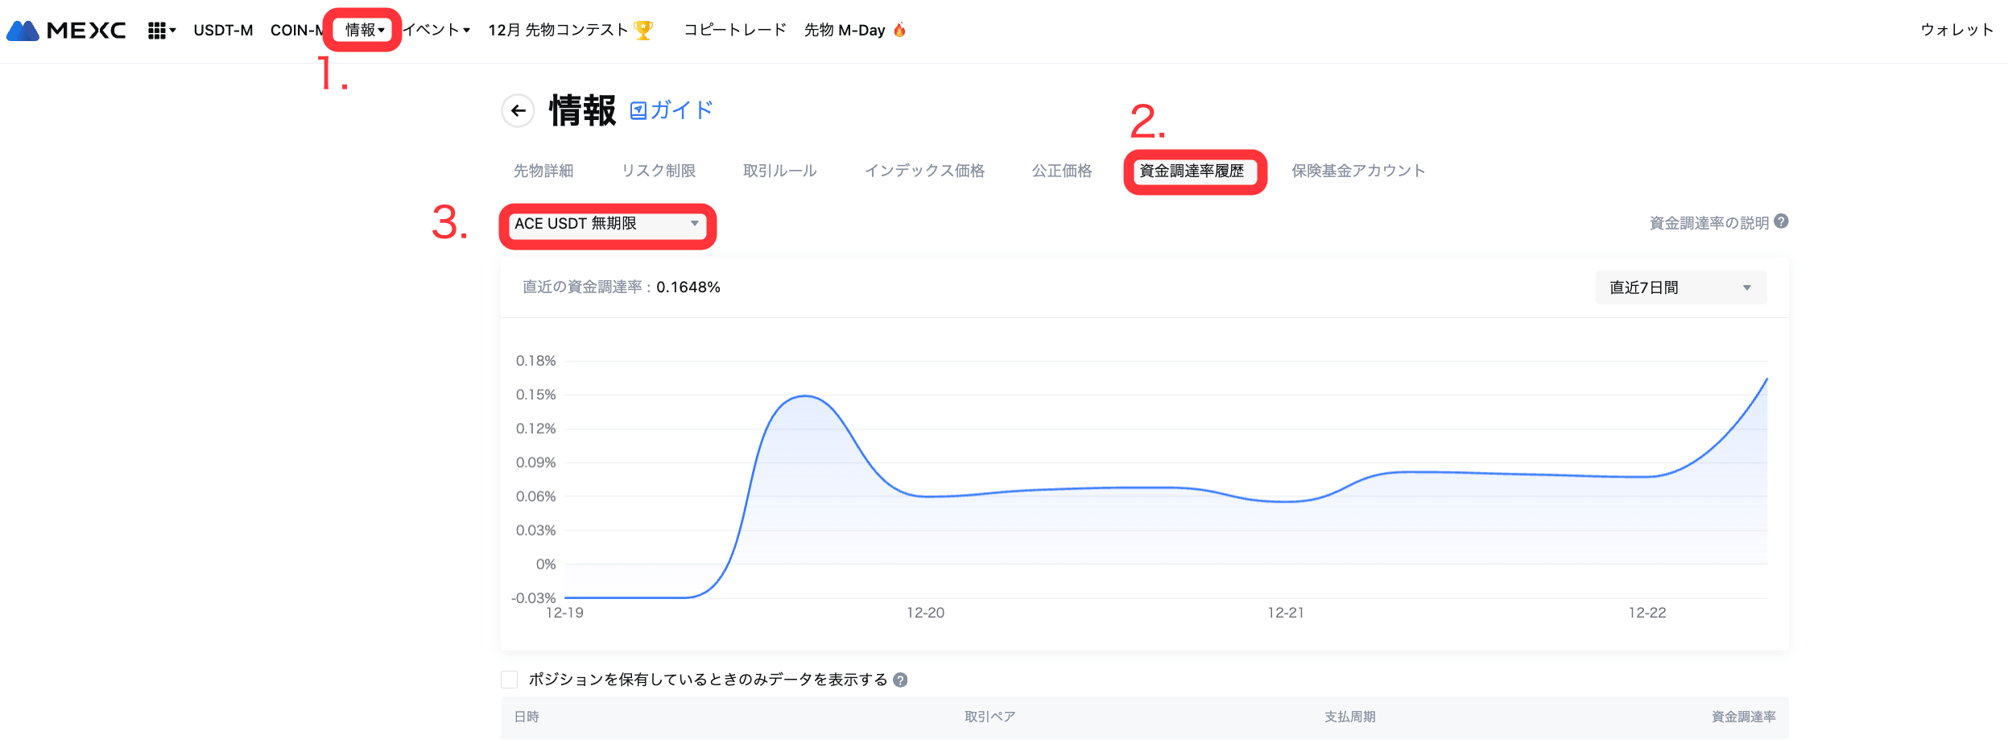Image resolution: width=2008 pixels, height=740 pixels.
Task: Switch to the 資金調達率履歴 tab
Action: click(1192, 171)
